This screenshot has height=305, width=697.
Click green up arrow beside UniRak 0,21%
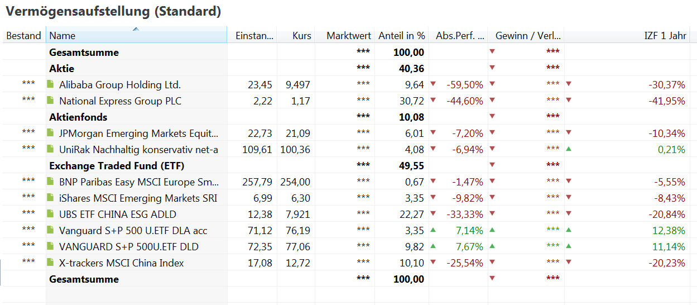pyautogui.click(x=569, y=150)
